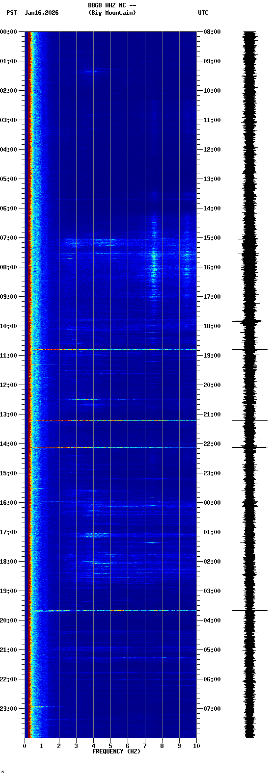
Task: Click PST axis label '04:00'
Action: click(x=8, y=150)
